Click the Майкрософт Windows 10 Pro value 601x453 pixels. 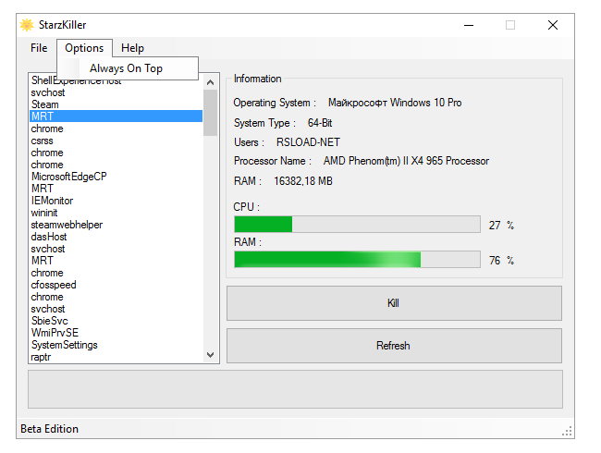coord(395,103)
